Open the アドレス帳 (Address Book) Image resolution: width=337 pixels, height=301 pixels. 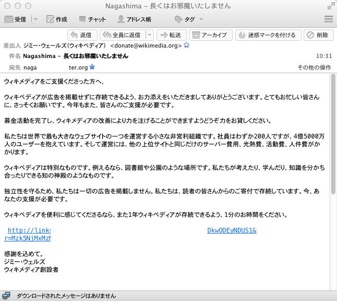click(x=134, y=19)
